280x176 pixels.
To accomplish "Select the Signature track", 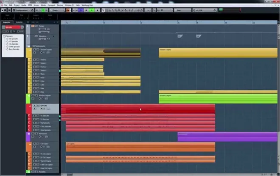I will click(43, 36).
